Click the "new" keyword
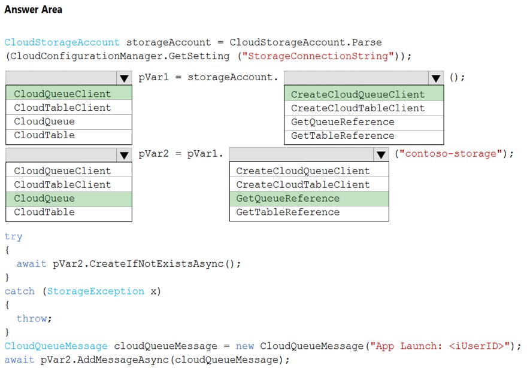The width and height of the screenshot is (527, 368). coord(245,346)
